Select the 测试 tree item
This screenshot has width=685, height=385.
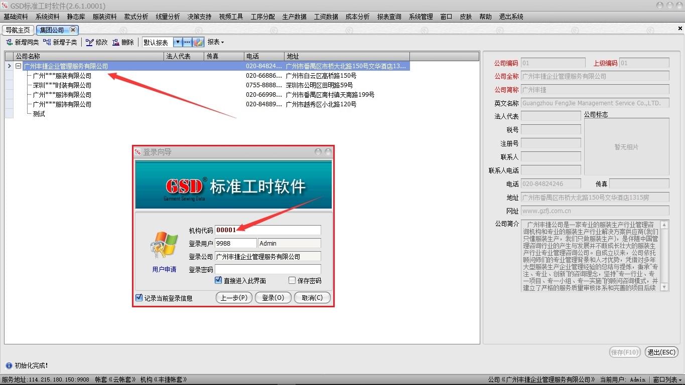[39, 114]
